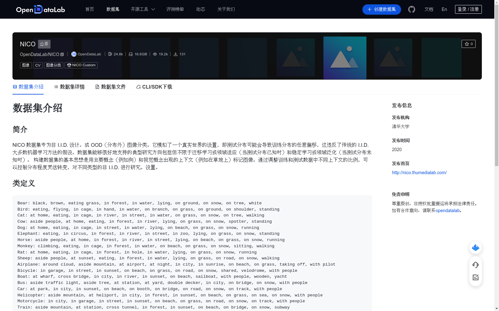Click the "Monkey:" class definition line
This screenshot has height=311, width=499.
click(146, 246)
